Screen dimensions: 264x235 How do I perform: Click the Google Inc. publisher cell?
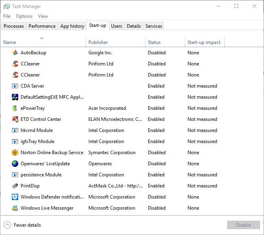click(100, 53)
